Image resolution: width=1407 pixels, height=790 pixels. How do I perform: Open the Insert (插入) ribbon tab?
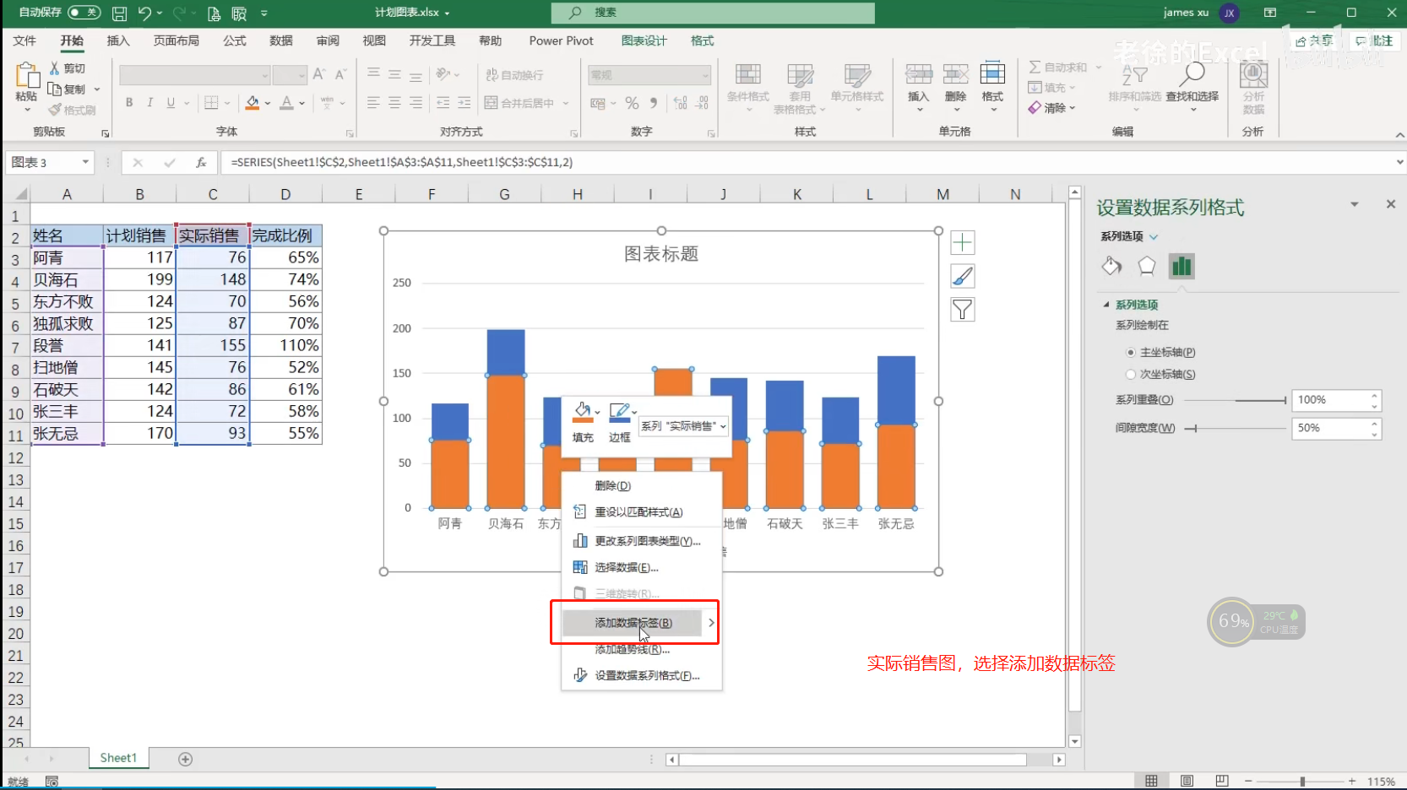pyautogui.click(x=118, y=41)
